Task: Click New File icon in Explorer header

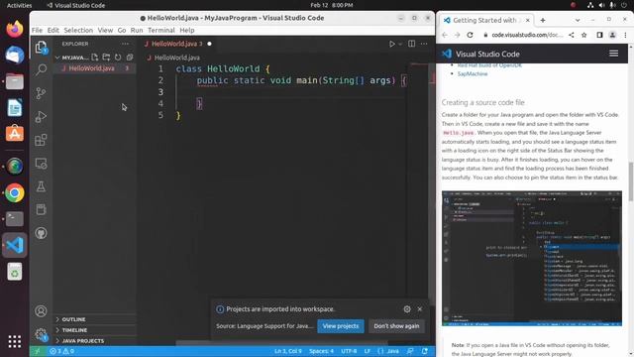Action: [x=95, y=58]
